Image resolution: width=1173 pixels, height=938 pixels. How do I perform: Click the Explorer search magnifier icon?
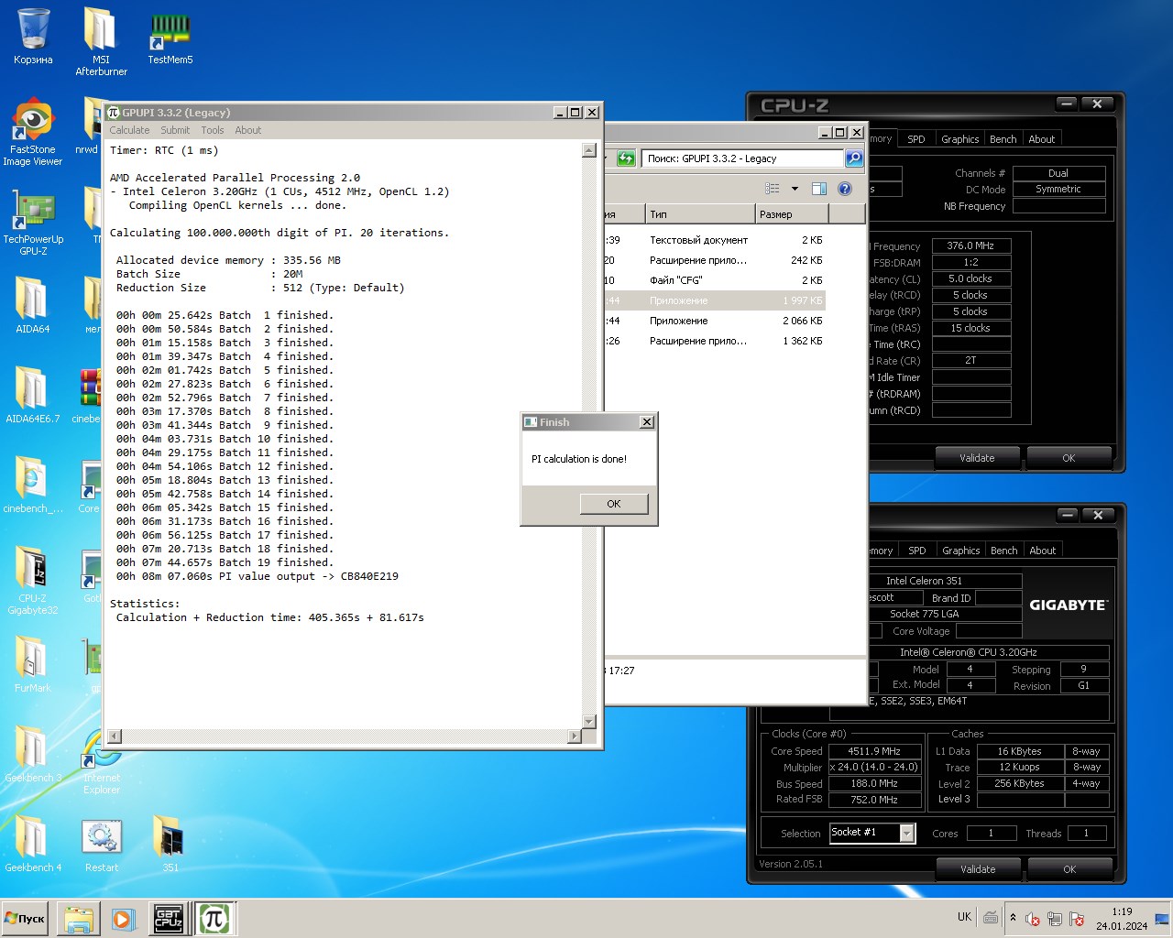coord(854,158)
